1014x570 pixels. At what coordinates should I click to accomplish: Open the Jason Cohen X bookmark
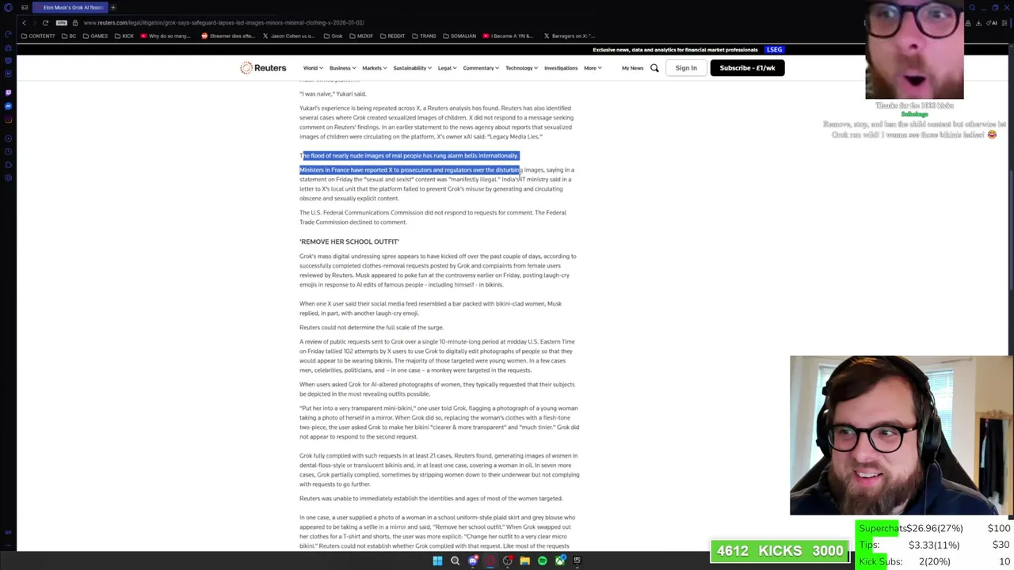pyautogui.click(x=290, y=36)
